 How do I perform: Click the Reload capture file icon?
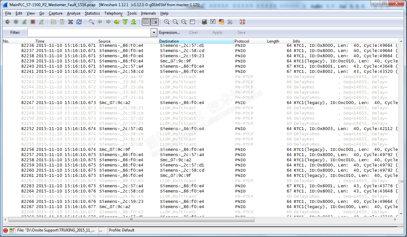point(79,22)
